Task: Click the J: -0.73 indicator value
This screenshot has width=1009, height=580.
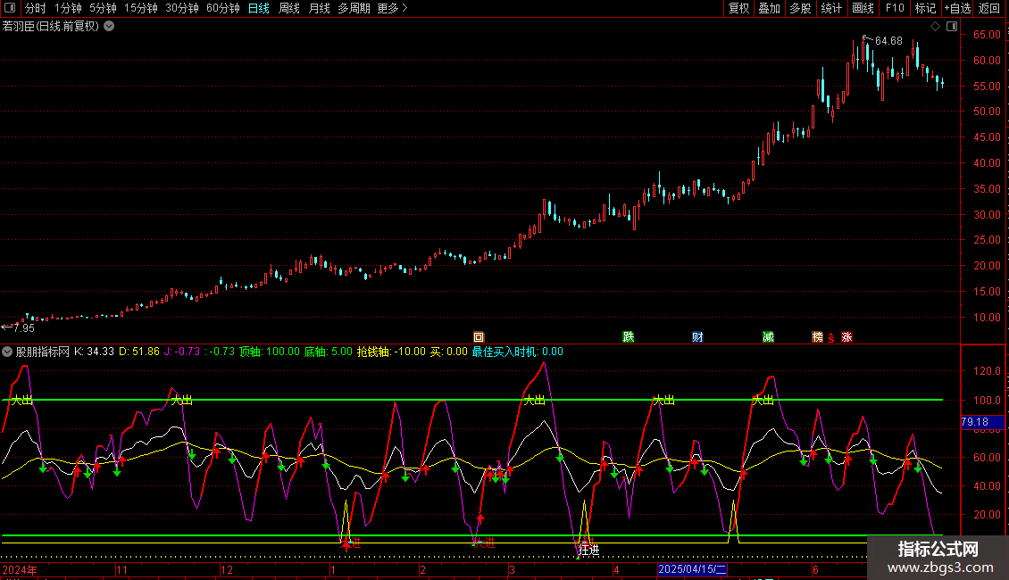Action: [182, 352]
